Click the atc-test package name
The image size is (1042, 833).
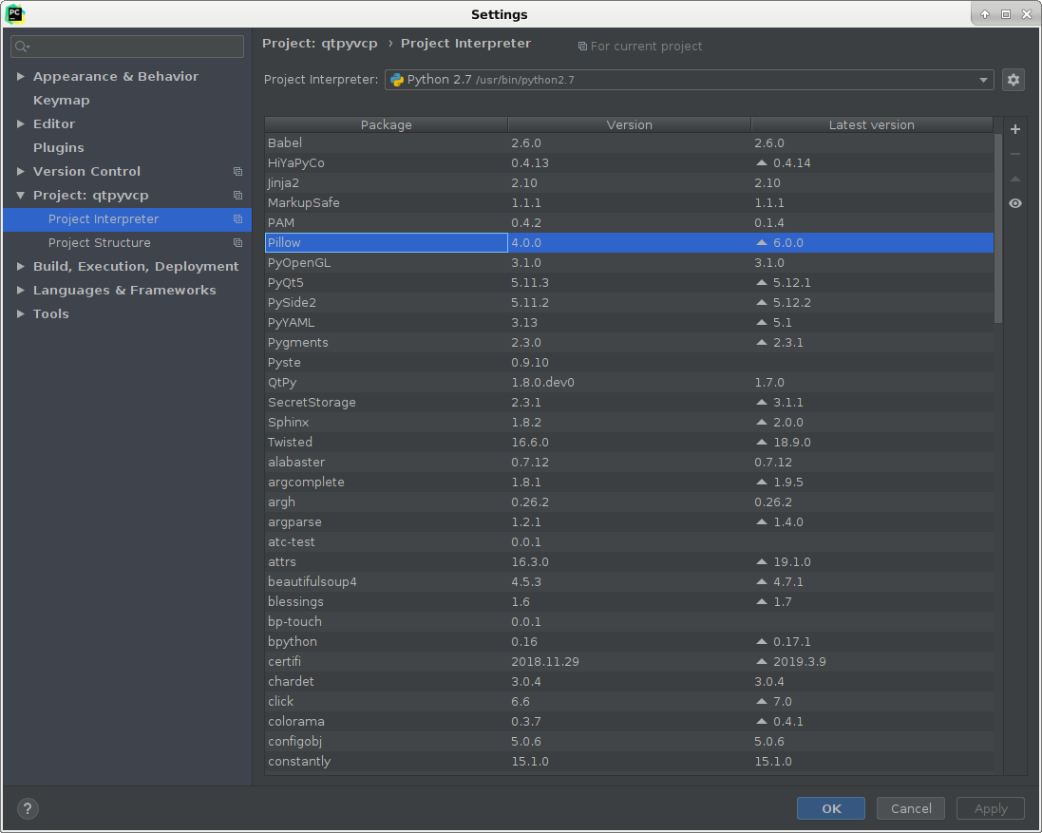point(291,541)
